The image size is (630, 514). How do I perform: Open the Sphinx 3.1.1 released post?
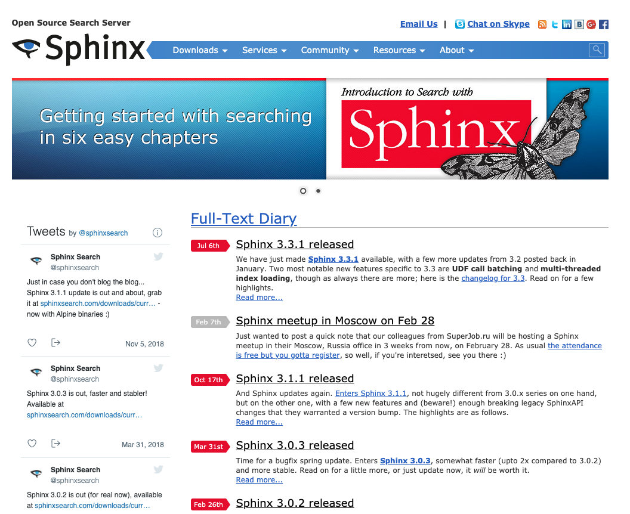[x=295, y=378]
